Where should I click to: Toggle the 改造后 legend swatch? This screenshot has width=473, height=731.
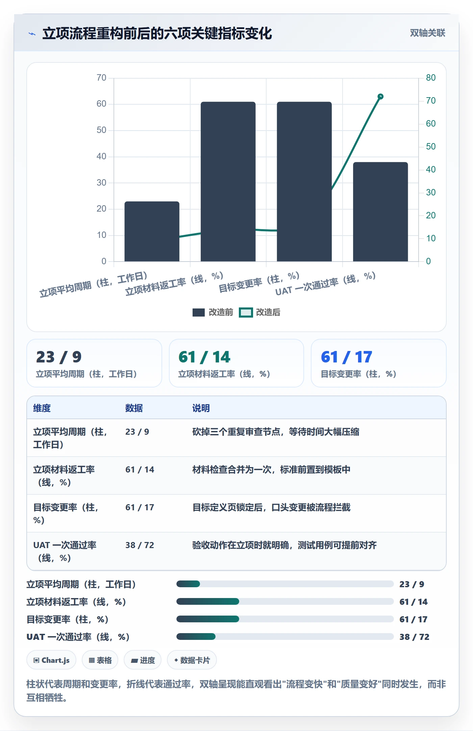point(246,313)
